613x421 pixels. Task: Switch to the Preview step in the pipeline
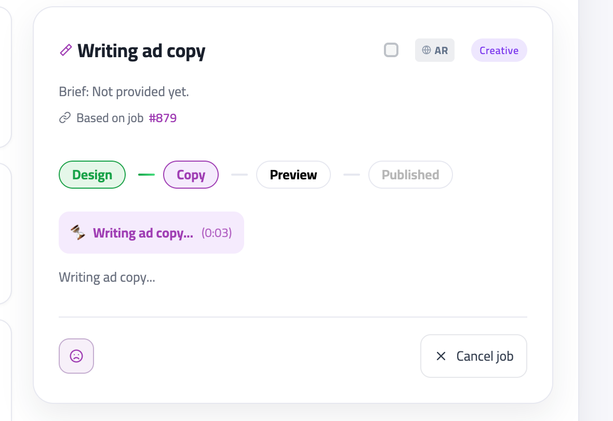point(293,175)
